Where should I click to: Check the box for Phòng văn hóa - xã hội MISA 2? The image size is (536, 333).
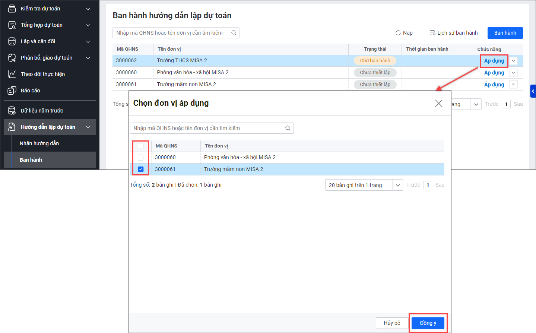point(140,158)
